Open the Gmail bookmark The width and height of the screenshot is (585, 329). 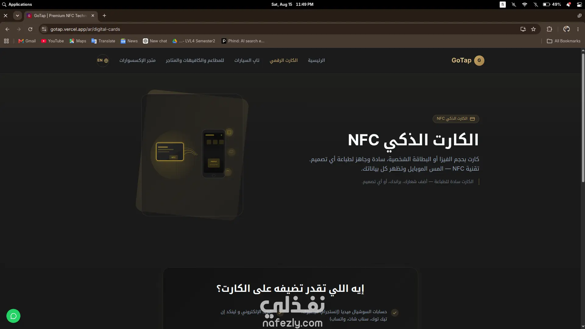27,41
